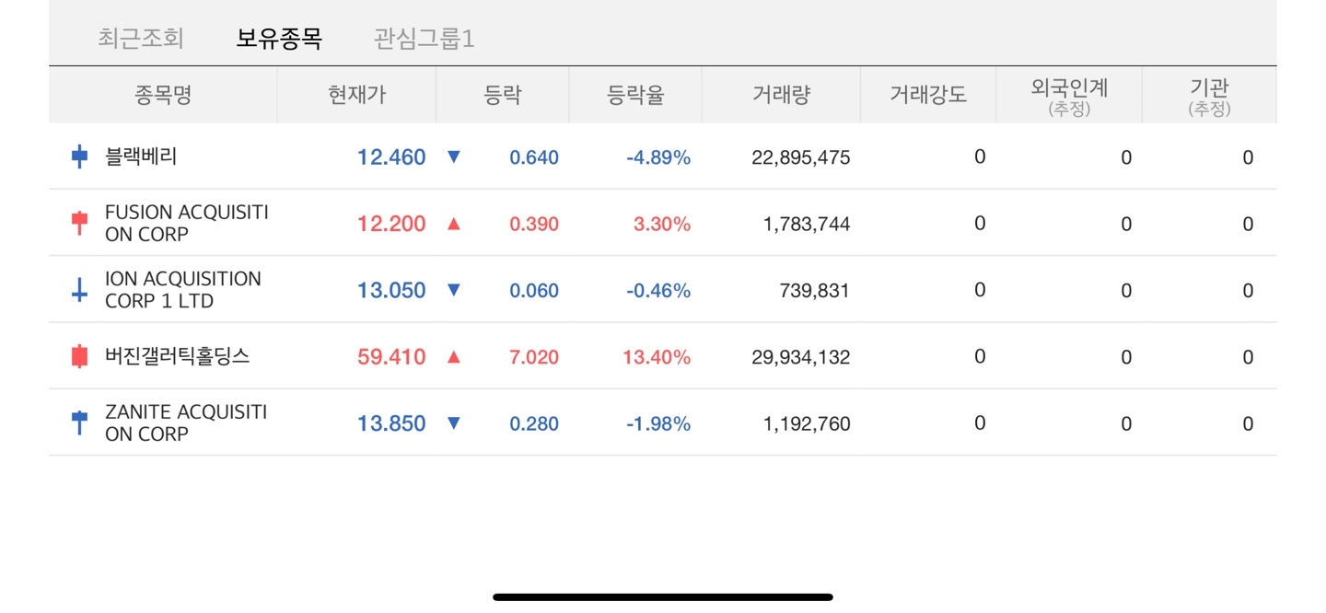The width and height of the screenshot is (1326, 613).
Task: Switch to the 최근조회 tab
Action: click(x=141, y=39)
